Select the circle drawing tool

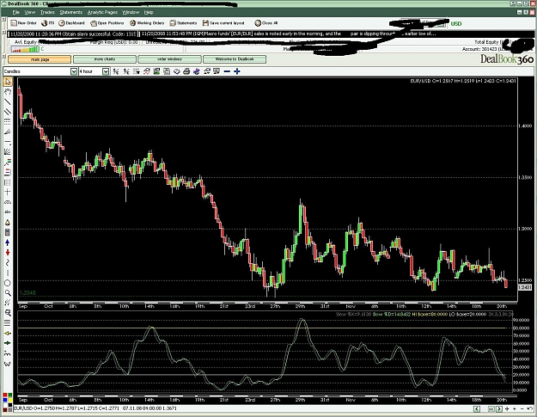coord(8,283)
